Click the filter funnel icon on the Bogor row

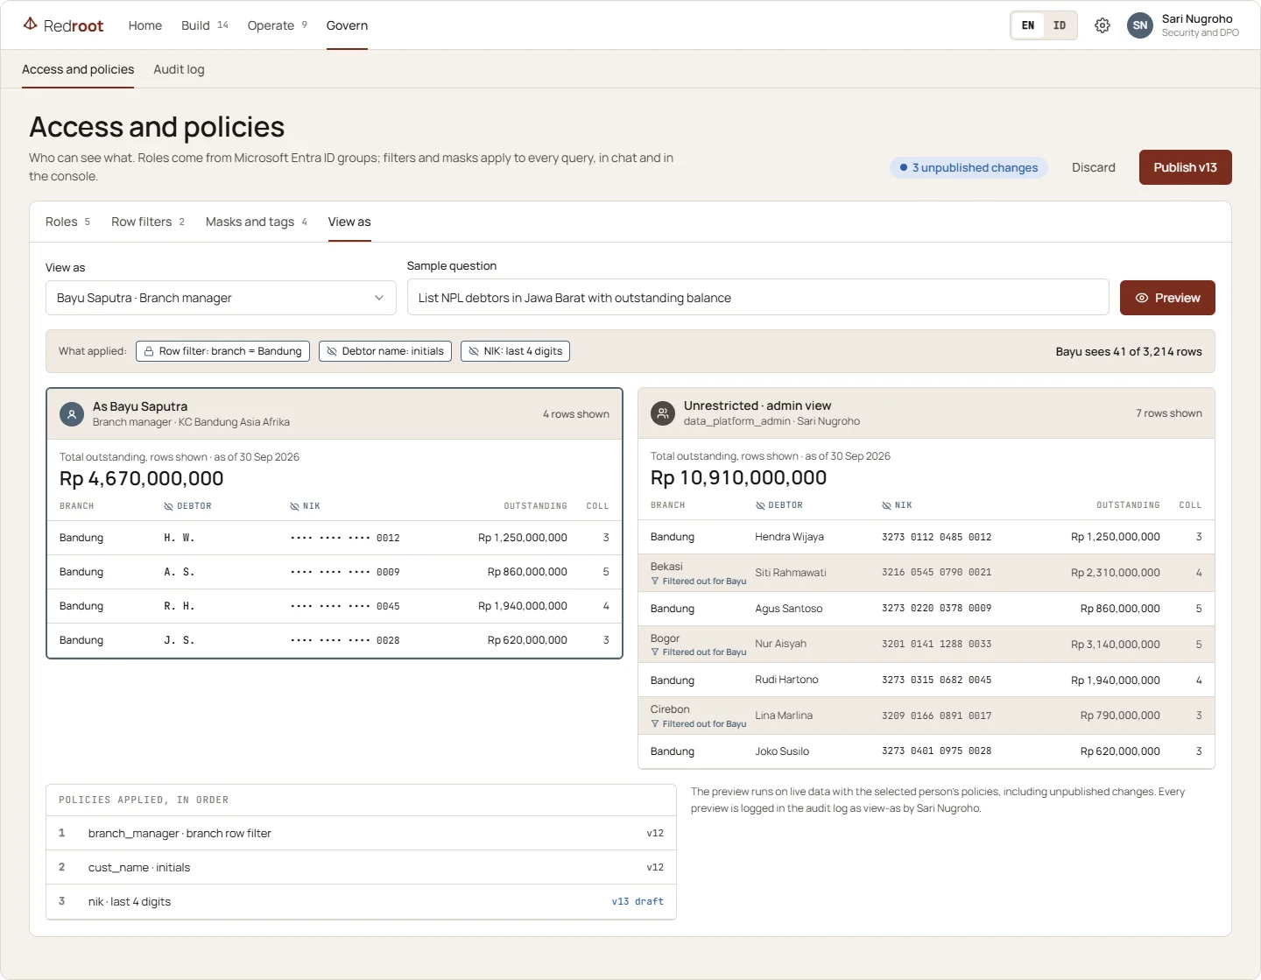tap(655, 652)
